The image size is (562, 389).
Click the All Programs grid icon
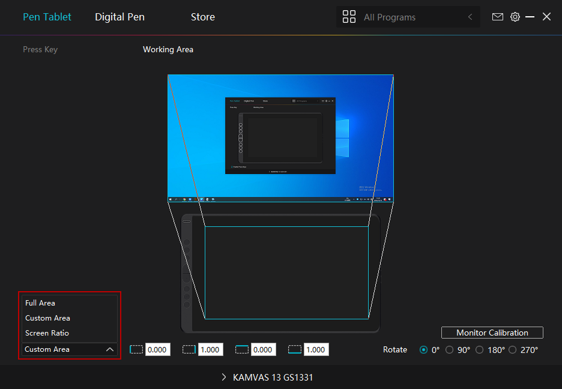(349, 17)
